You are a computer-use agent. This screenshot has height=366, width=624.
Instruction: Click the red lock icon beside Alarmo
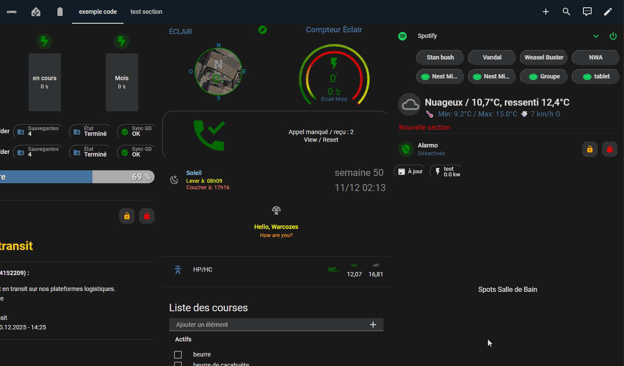pyautogui.click(x=609, y=149)
